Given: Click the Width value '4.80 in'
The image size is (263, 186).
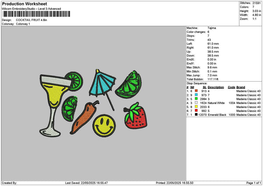Looking at the screenshot, I should coord(256,15).
